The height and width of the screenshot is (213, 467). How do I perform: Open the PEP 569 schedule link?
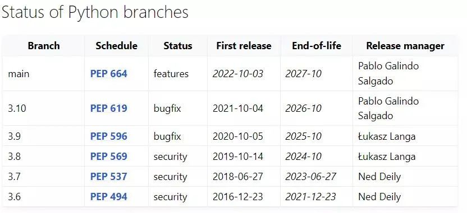[109, 157]
